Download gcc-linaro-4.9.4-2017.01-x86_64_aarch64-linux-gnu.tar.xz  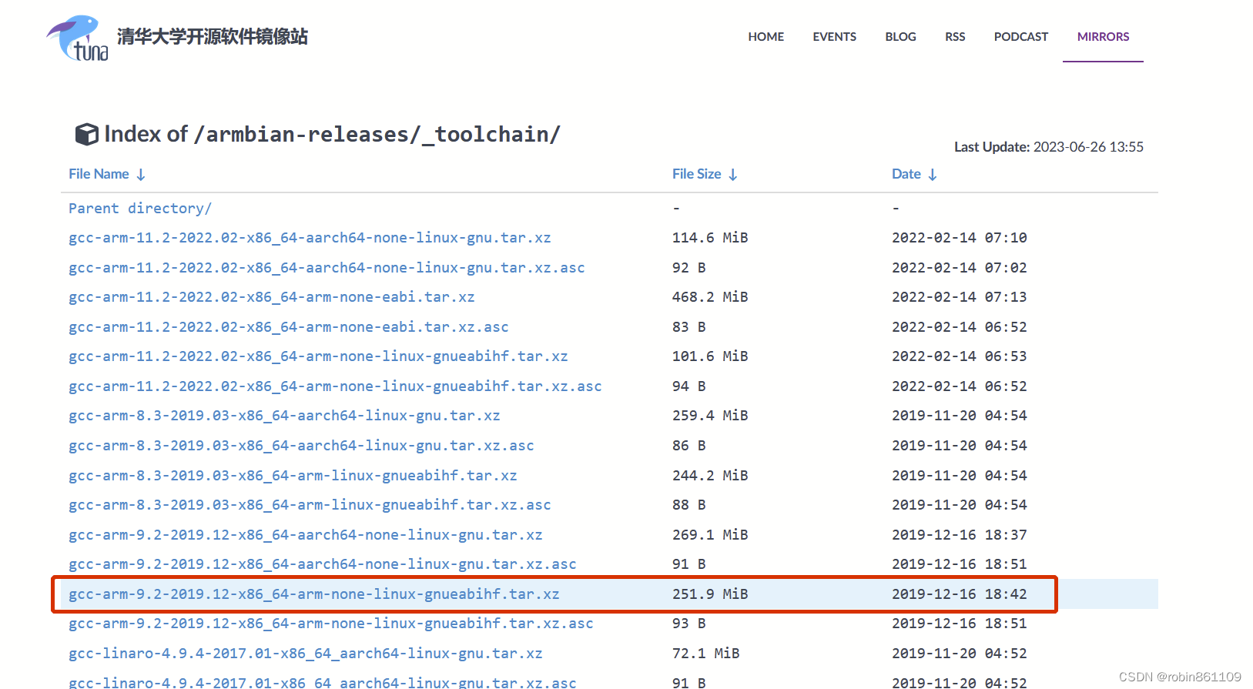coord(306,654)
